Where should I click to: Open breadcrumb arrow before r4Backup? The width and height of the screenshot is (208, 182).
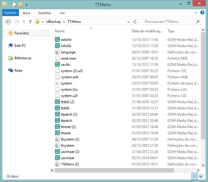click(43, 22)
